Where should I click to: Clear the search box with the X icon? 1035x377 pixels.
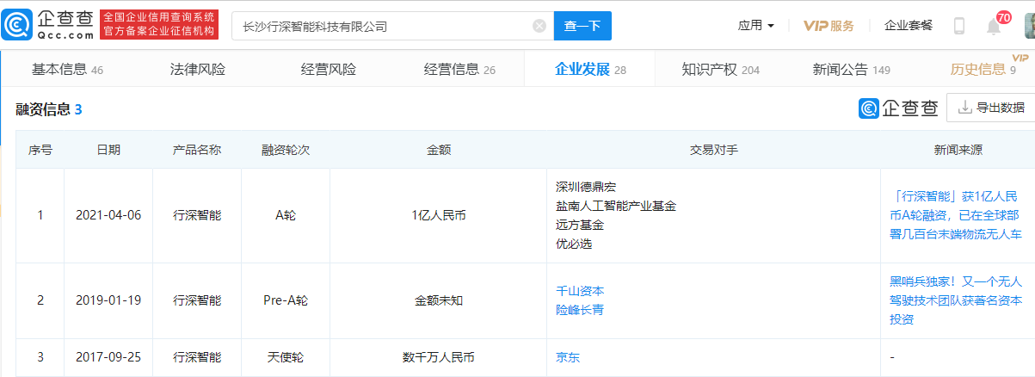[x=539, y=26]
